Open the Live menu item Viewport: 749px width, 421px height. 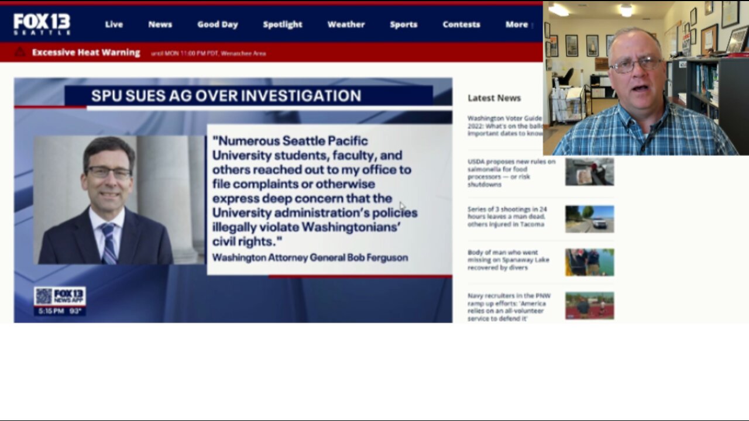tap(114, 25)
